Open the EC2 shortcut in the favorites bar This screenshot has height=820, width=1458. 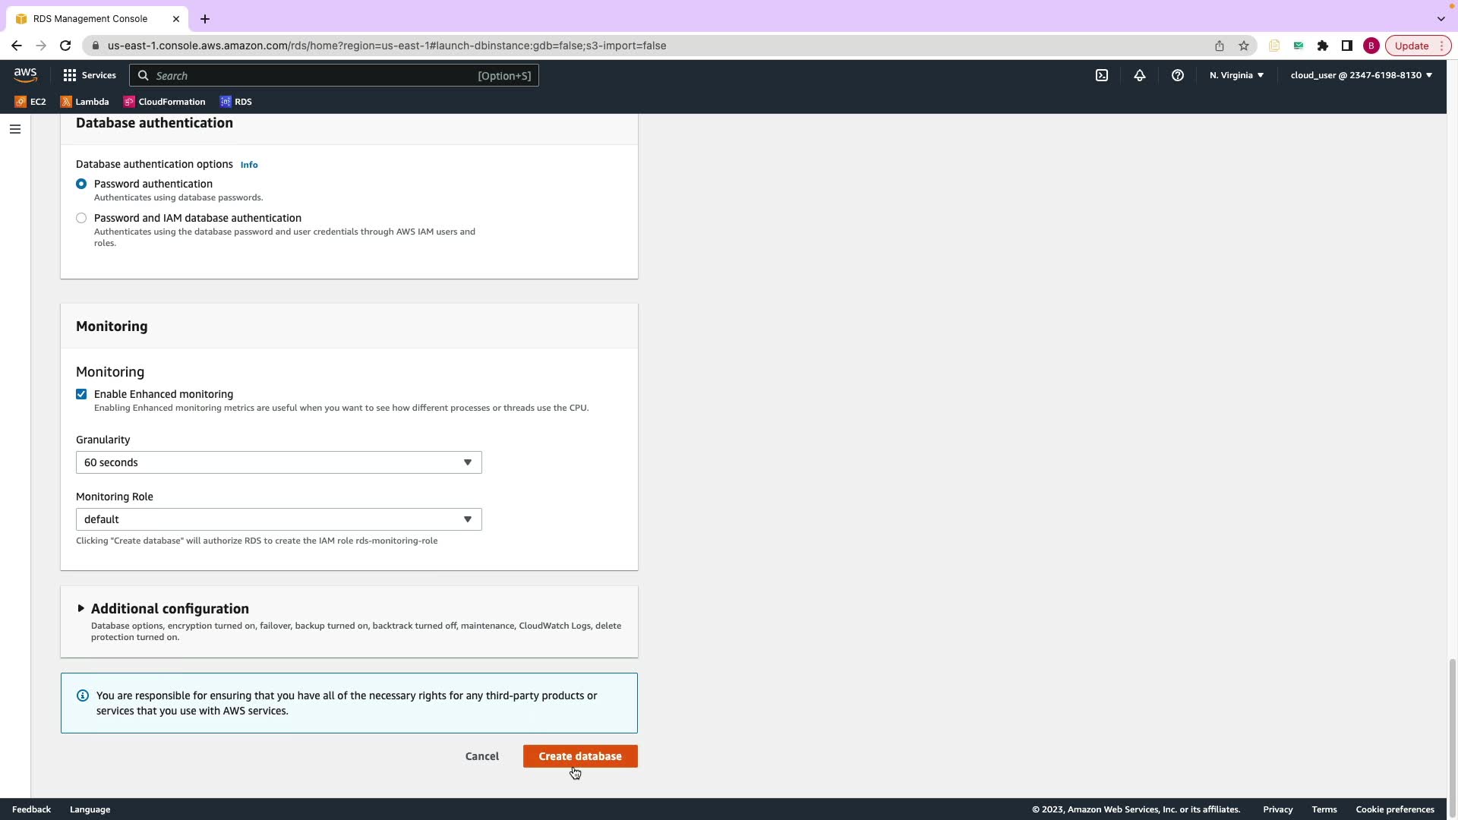[30, 102]
